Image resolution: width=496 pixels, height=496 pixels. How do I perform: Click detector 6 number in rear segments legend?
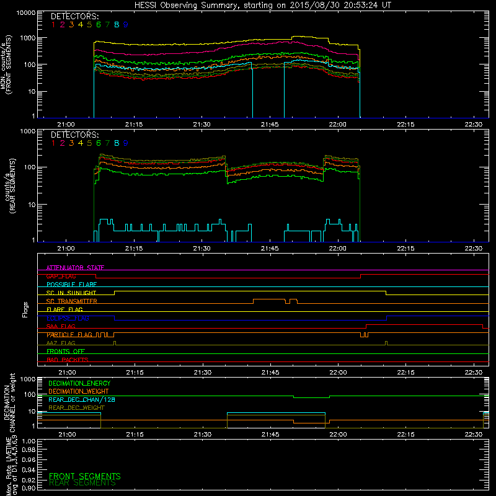pos(99,143)
